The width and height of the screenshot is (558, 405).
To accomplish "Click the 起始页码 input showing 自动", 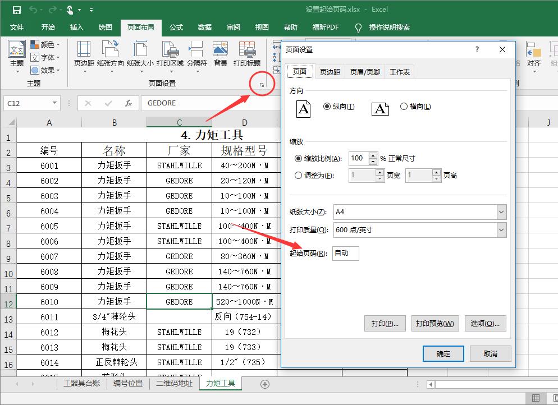I will [346, 254].
